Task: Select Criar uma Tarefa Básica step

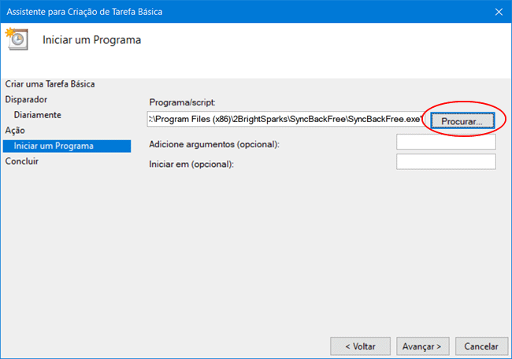Action: pyautogui.click(x=55, y=84)
